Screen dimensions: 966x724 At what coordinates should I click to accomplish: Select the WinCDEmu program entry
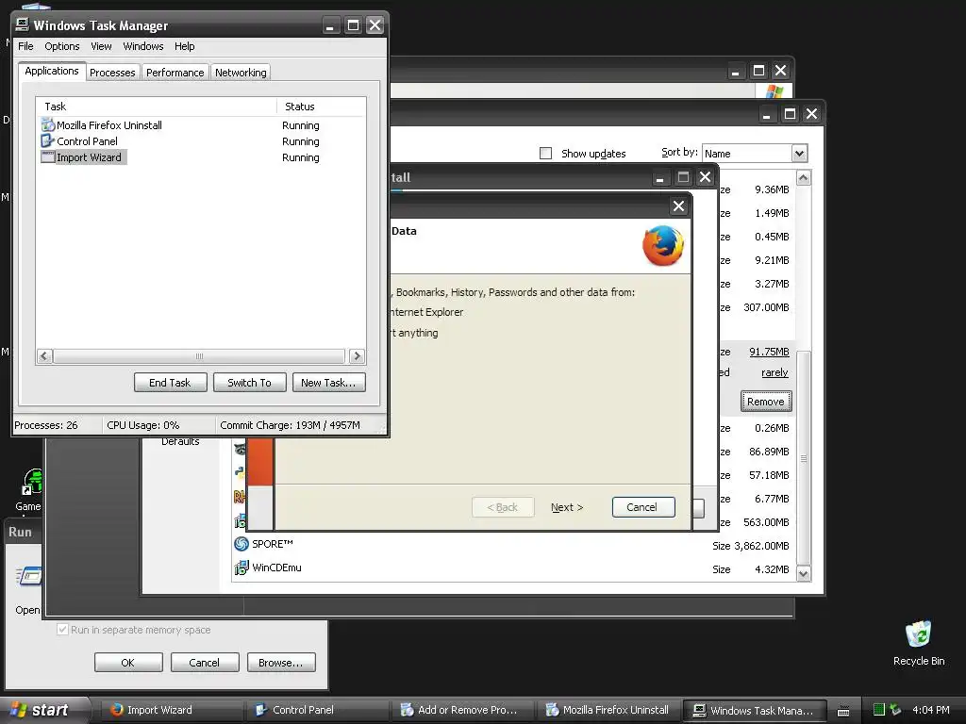pos(512,568)
